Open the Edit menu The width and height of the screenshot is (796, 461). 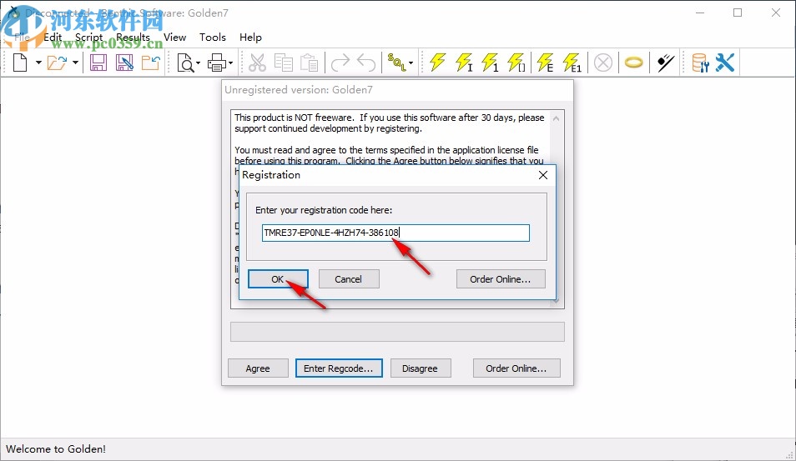(53, 37)
